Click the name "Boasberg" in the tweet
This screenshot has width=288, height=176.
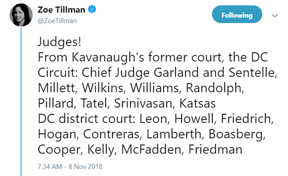tap(237, 134)
